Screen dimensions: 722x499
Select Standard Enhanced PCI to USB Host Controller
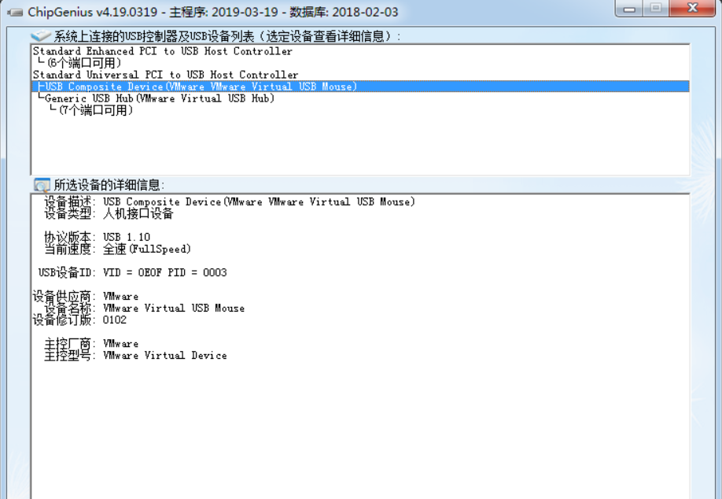coord(163,51)
